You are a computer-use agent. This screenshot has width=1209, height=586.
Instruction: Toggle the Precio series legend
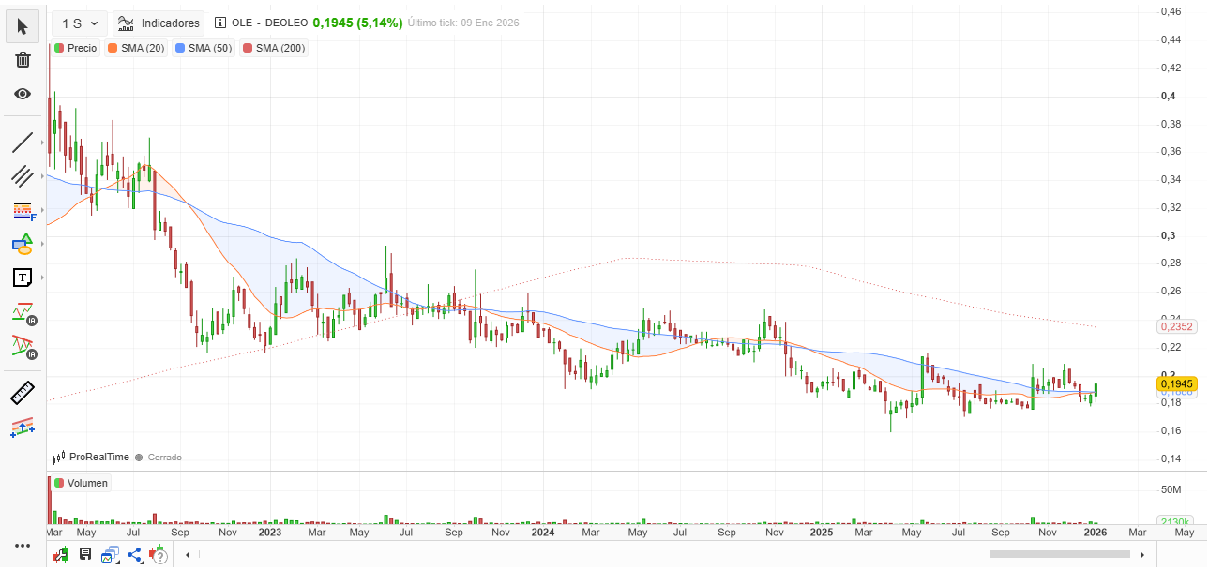pyautogui.click(x=76, y=48)
